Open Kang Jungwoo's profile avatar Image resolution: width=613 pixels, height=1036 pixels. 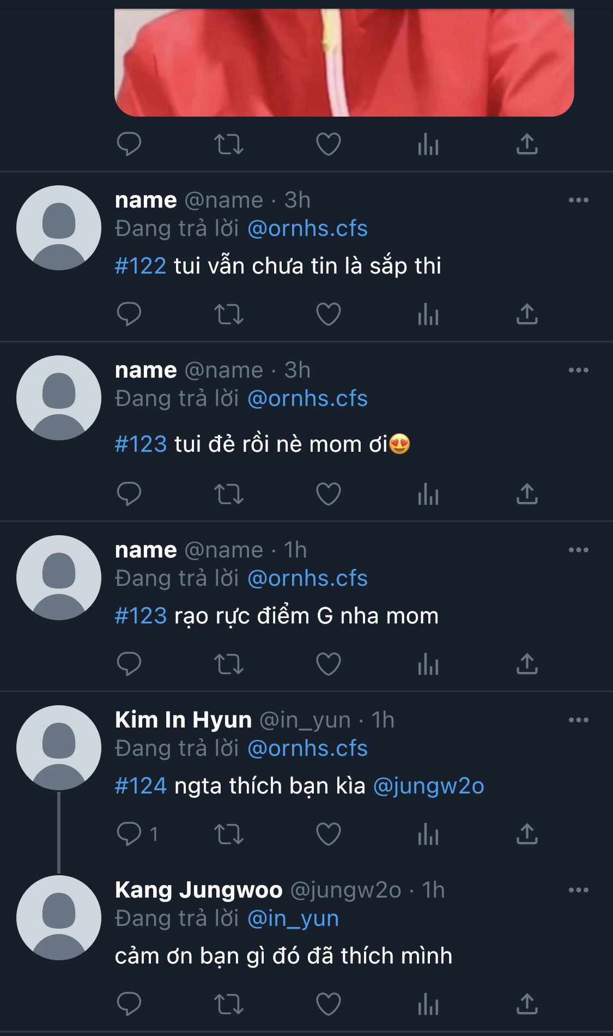click(59, 918)
